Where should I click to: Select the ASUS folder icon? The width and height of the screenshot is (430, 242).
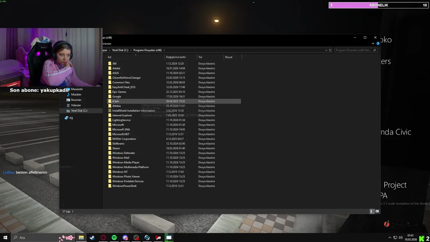(x=110, y=73)
